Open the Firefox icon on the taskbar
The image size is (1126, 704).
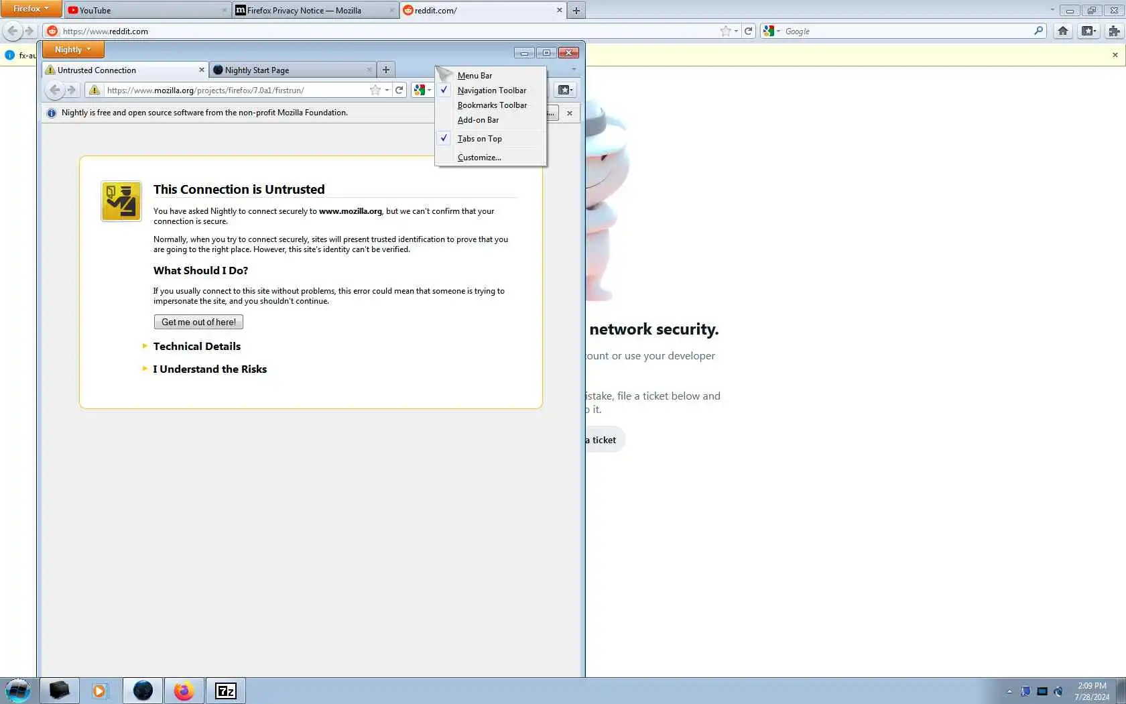(184, 691)
